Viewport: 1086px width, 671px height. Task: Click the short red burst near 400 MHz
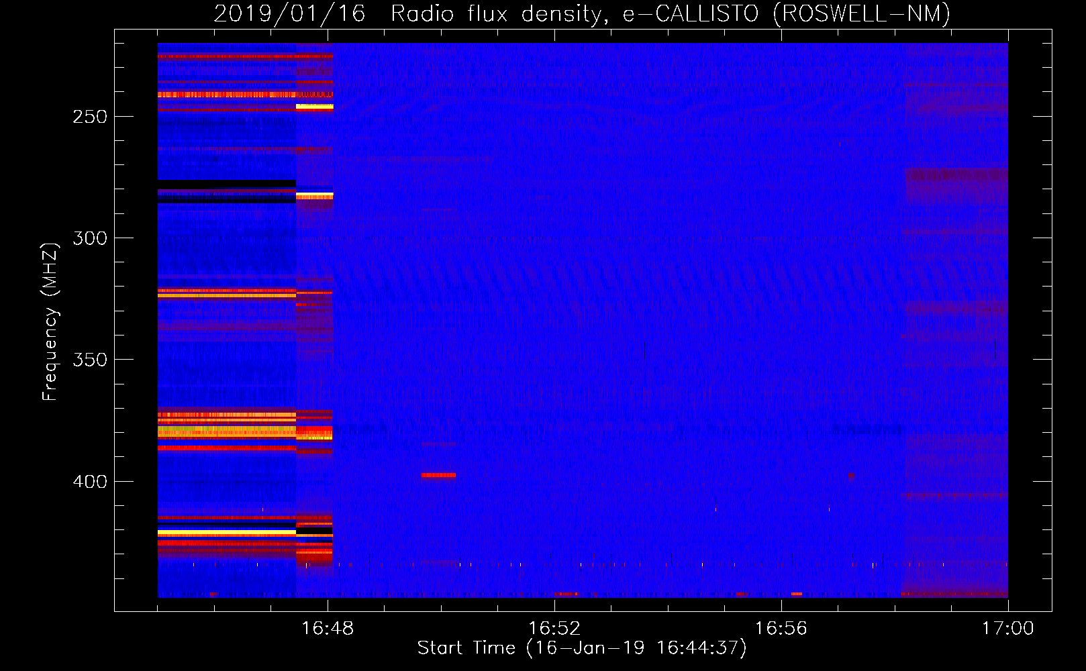pyautogui.click(x=439, y=475)
